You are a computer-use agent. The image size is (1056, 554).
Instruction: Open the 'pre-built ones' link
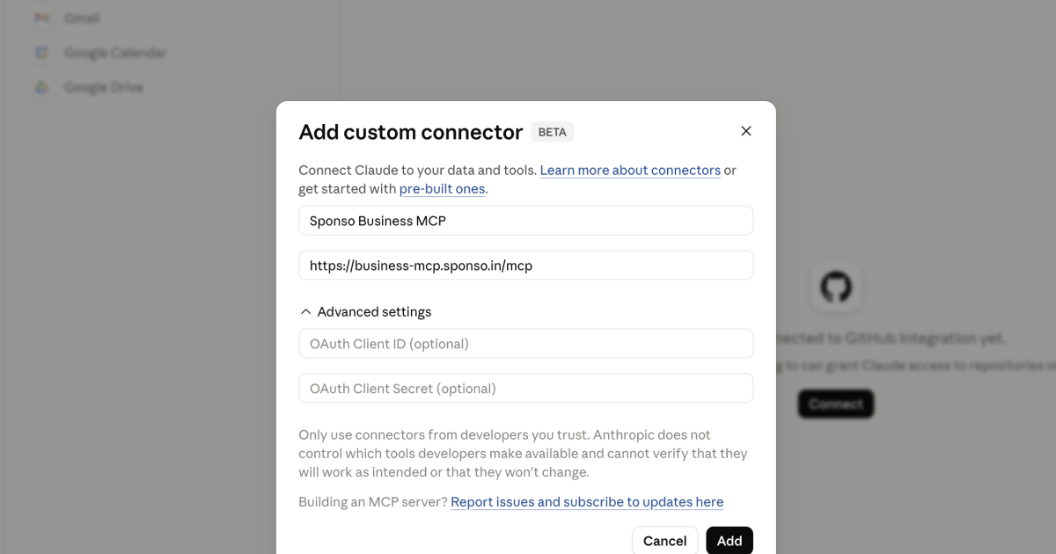[x=443, y=189]
